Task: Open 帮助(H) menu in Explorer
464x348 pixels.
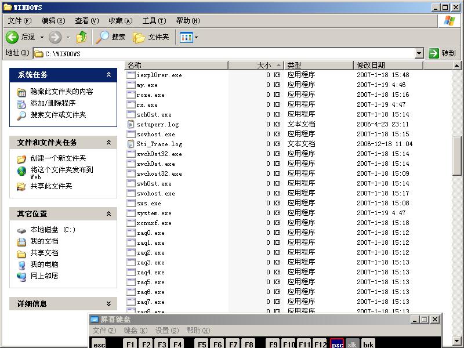Action: point(187,21)
